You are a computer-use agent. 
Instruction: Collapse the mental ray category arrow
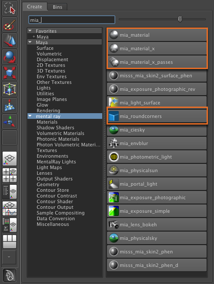(30, 116)
